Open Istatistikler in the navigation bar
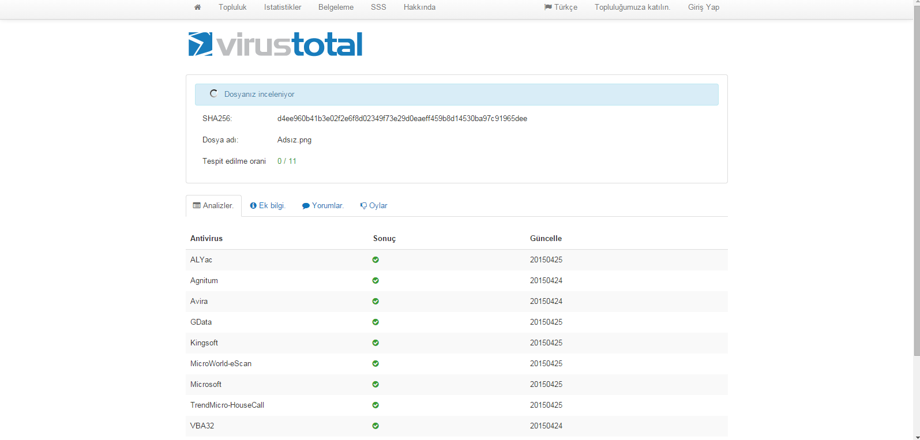The height and width of the screenshot is (440, 920). [x=283, y=7]
